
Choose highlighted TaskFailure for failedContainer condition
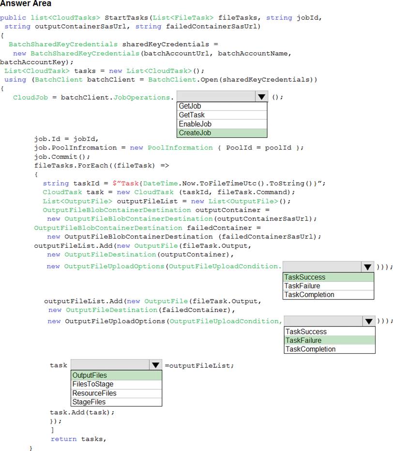coord(330,340)
